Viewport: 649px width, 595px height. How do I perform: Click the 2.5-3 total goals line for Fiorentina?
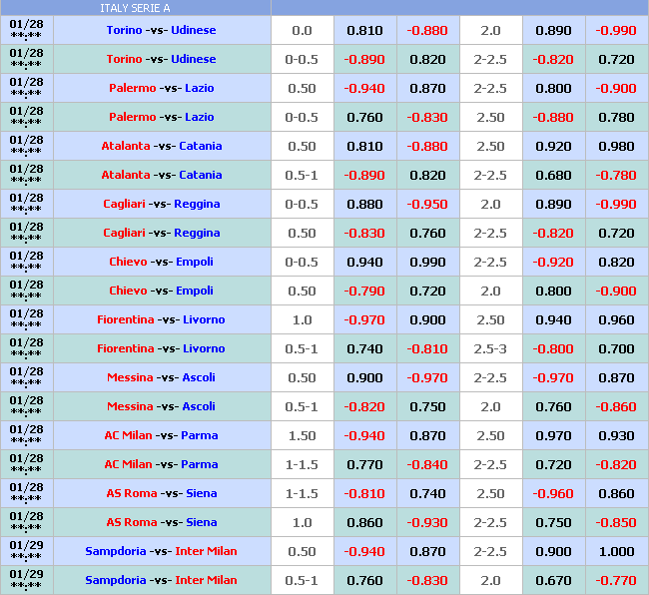[x=490, y=348]
